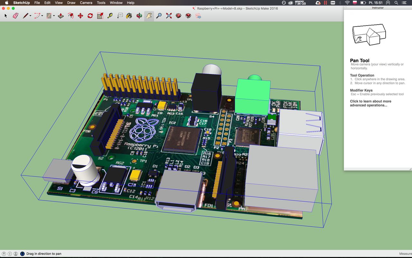This screenshot has height=258, width=412.
Task: Select the Rotate tool
Action: [x=90, y=16]
